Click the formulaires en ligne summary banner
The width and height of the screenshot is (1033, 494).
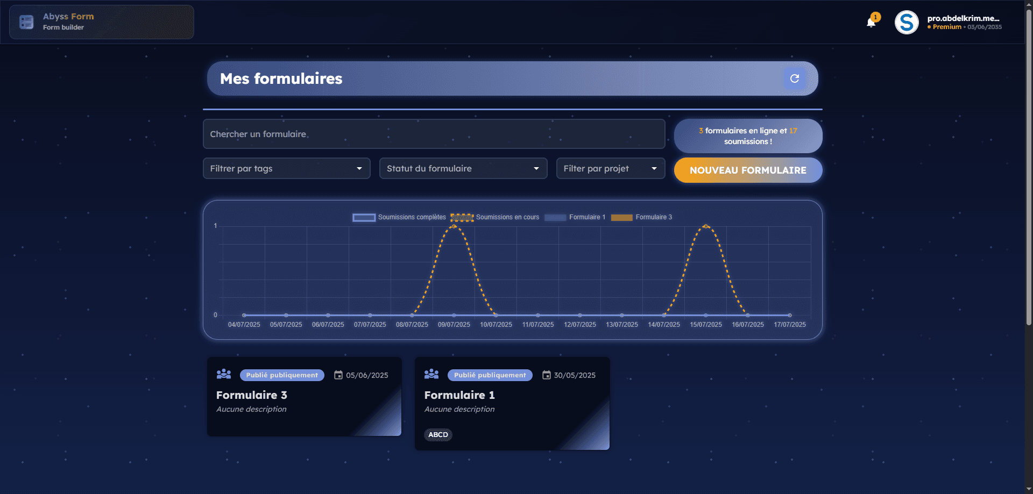click(748, 136)
